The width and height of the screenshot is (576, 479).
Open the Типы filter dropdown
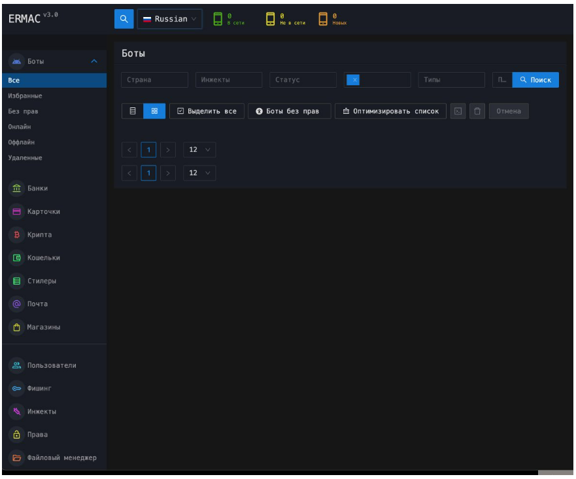(452, 80)
